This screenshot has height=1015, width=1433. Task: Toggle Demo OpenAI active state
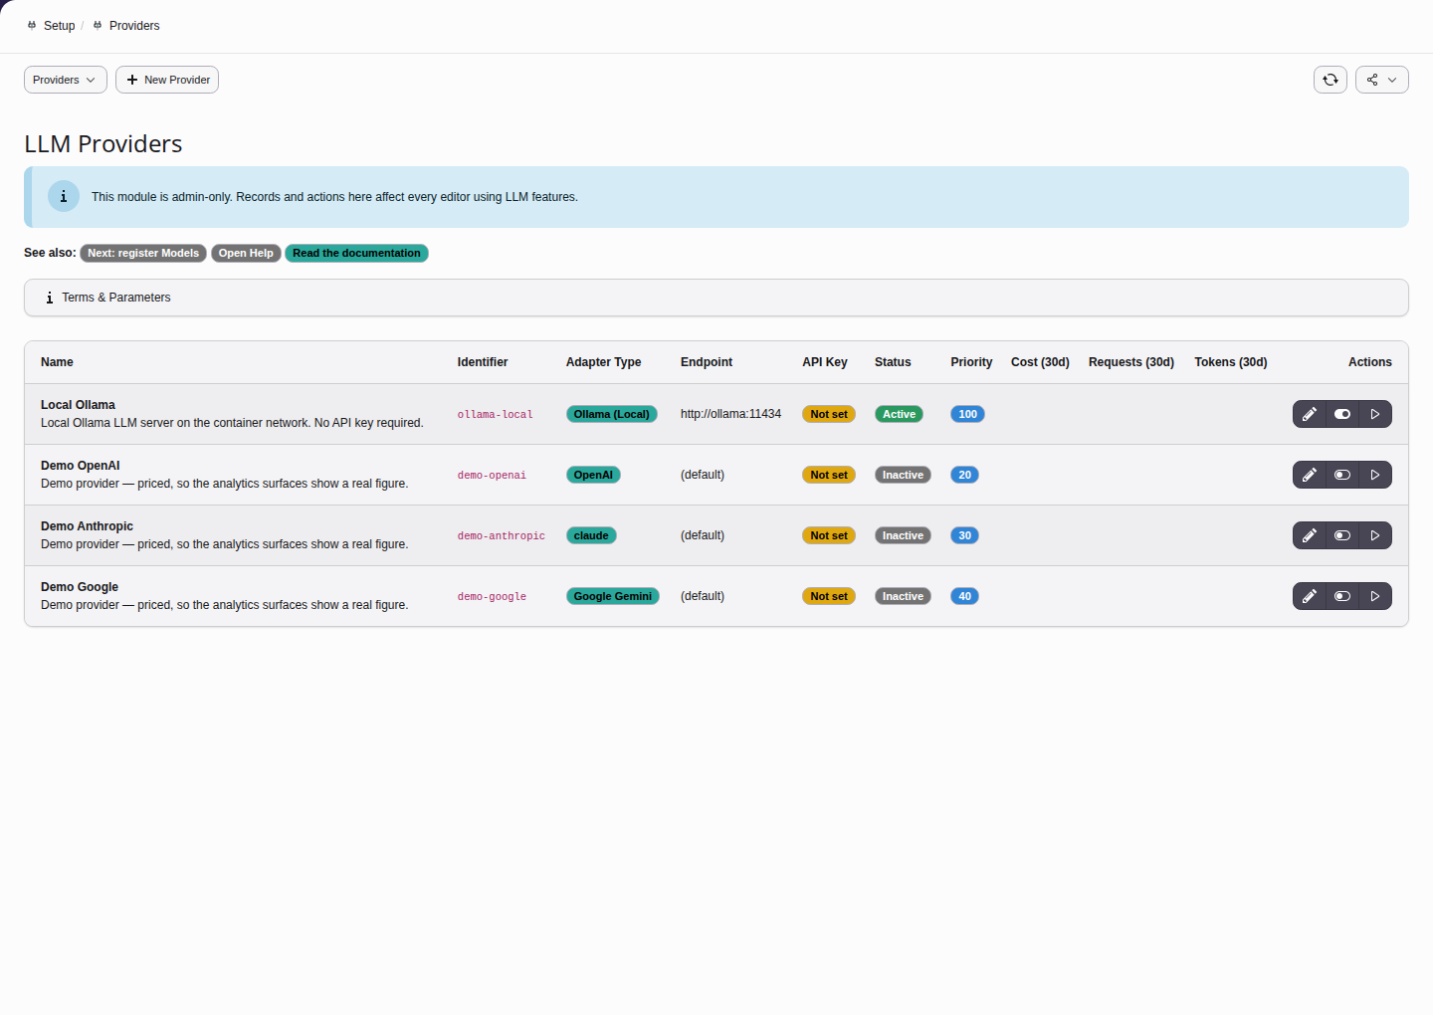tap(1342, 475)
